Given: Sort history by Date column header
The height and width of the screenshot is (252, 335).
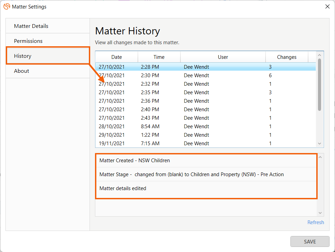Looking at the screenshot, I should (116, 57).
